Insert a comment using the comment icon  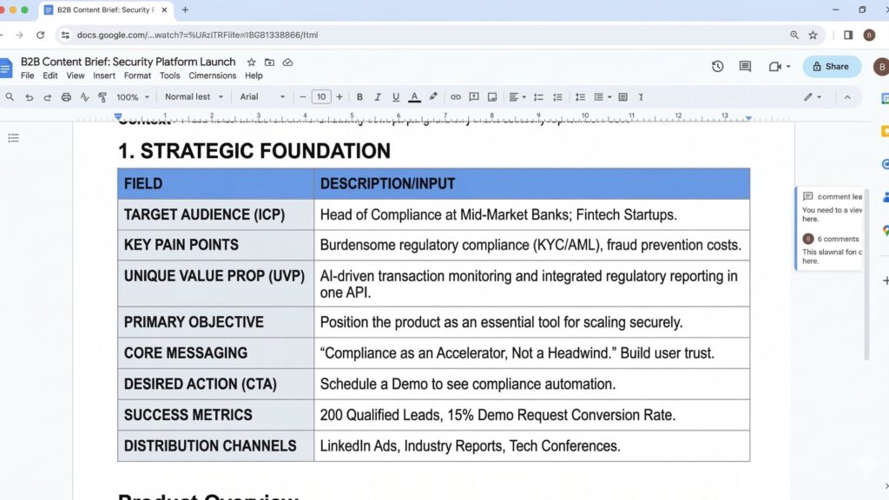tap(473, 96)
